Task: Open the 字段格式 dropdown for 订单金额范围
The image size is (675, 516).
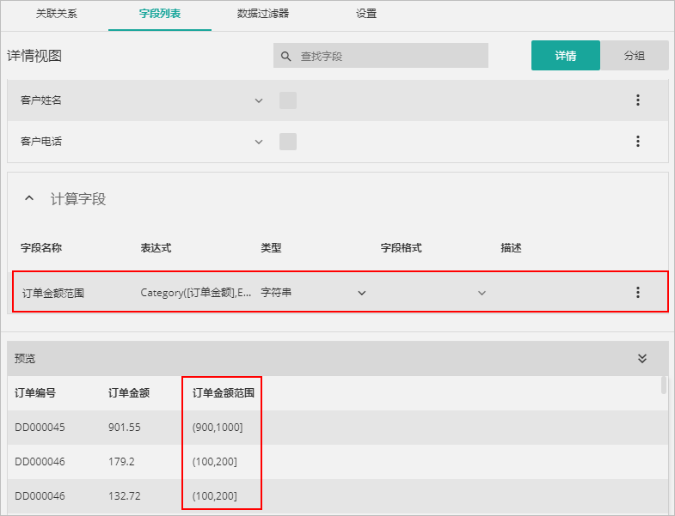Action: [x=482, y=293]
